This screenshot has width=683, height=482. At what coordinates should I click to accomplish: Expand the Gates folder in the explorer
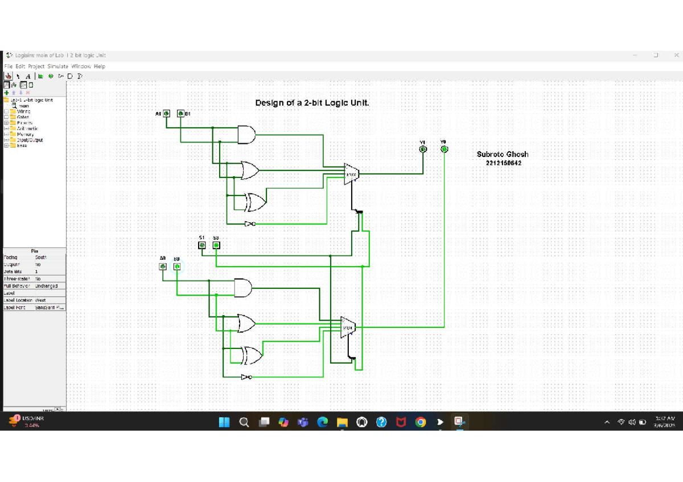click(6, 117)
